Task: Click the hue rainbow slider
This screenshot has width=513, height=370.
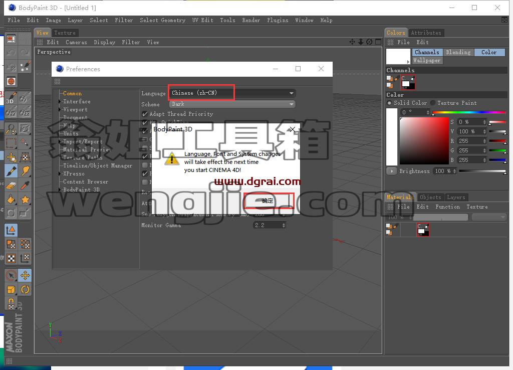Action: (469, 113)
